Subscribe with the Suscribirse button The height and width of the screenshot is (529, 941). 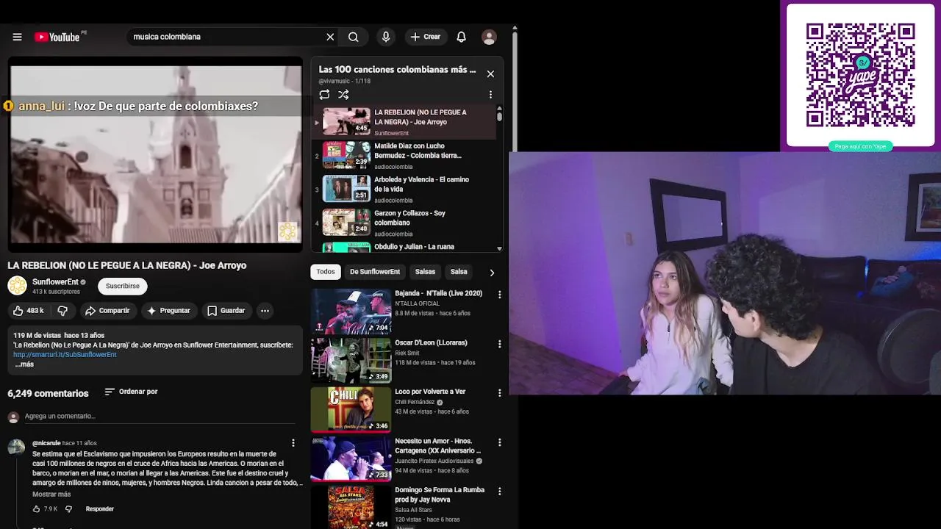[x=123, y=286]
